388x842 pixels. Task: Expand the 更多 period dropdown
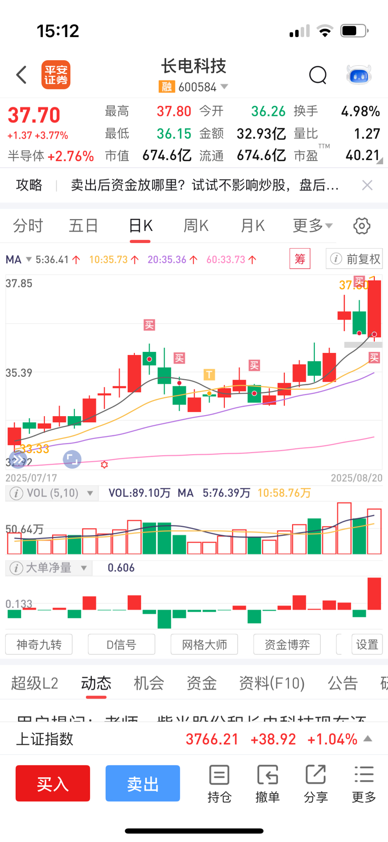(x=313, y=226)
